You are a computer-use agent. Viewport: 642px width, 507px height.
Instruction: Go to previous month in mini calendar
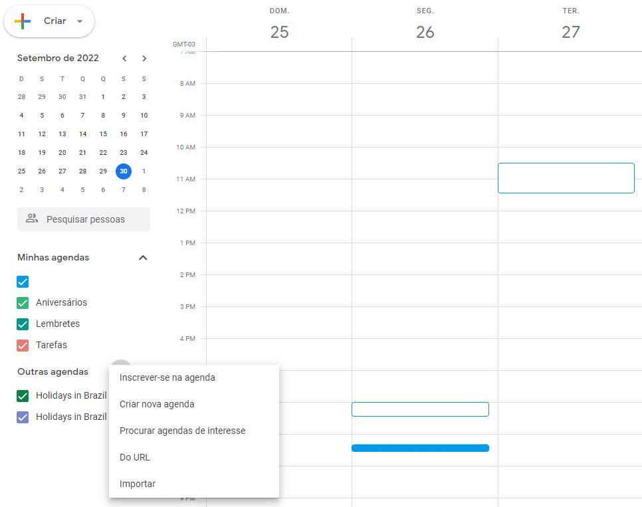coord(124,58)
